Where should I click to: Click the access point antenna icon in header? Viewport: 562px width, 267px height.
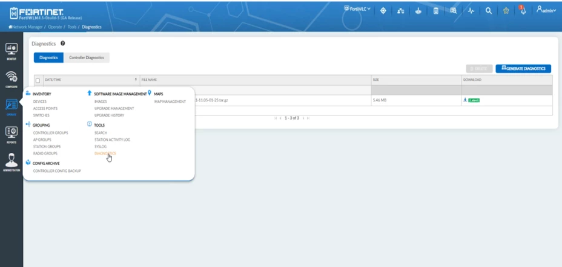(x=418, y=11)
